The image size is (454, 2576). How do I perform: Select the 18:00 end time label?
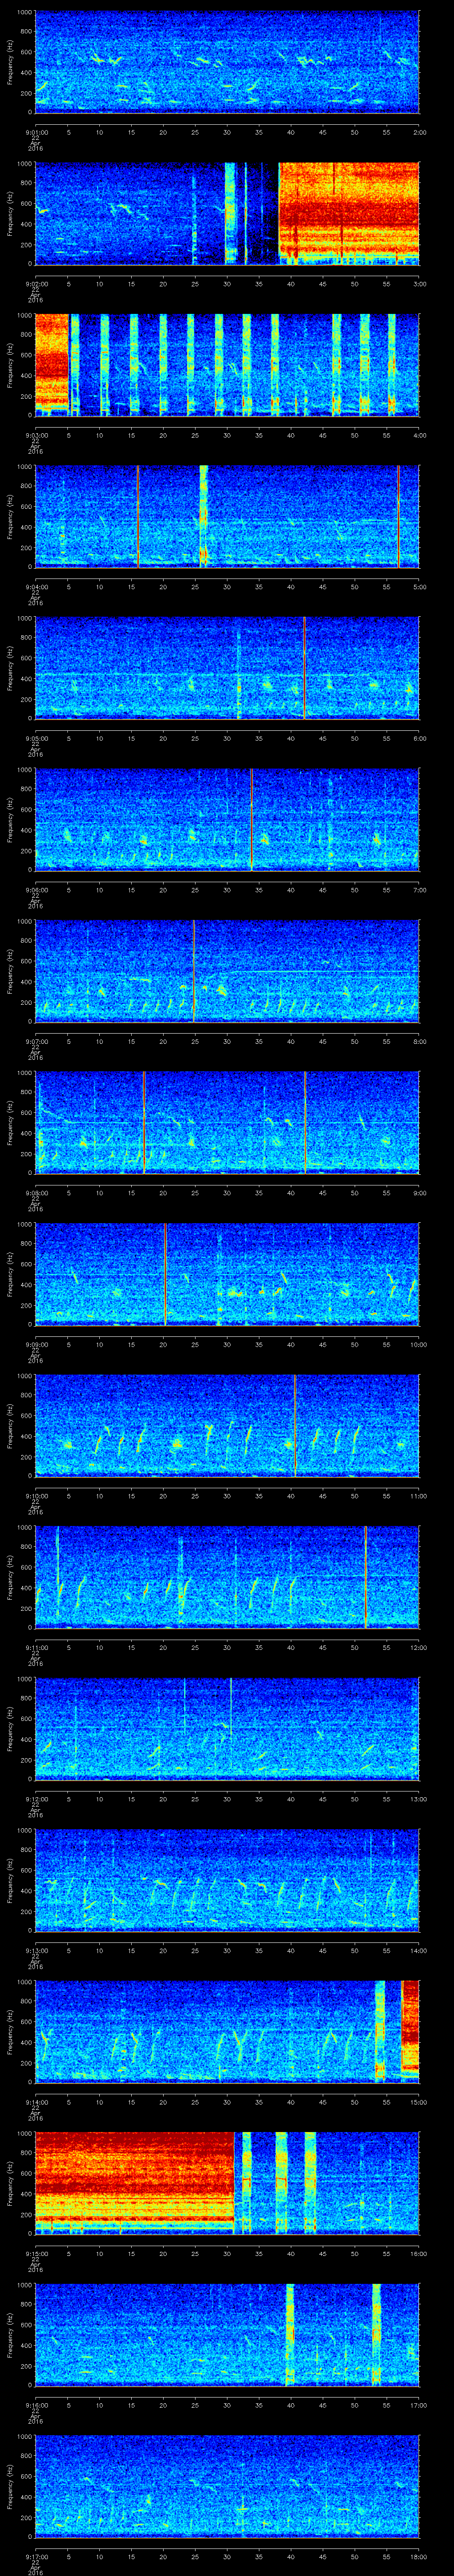point(418,2556)
